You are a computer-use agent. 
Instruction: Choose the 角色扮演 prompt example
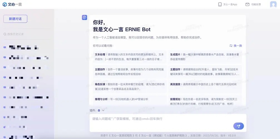(129, 86)
